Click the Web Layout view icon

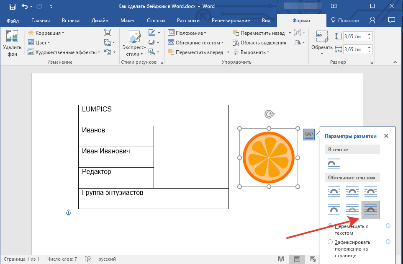pos(313,259)
